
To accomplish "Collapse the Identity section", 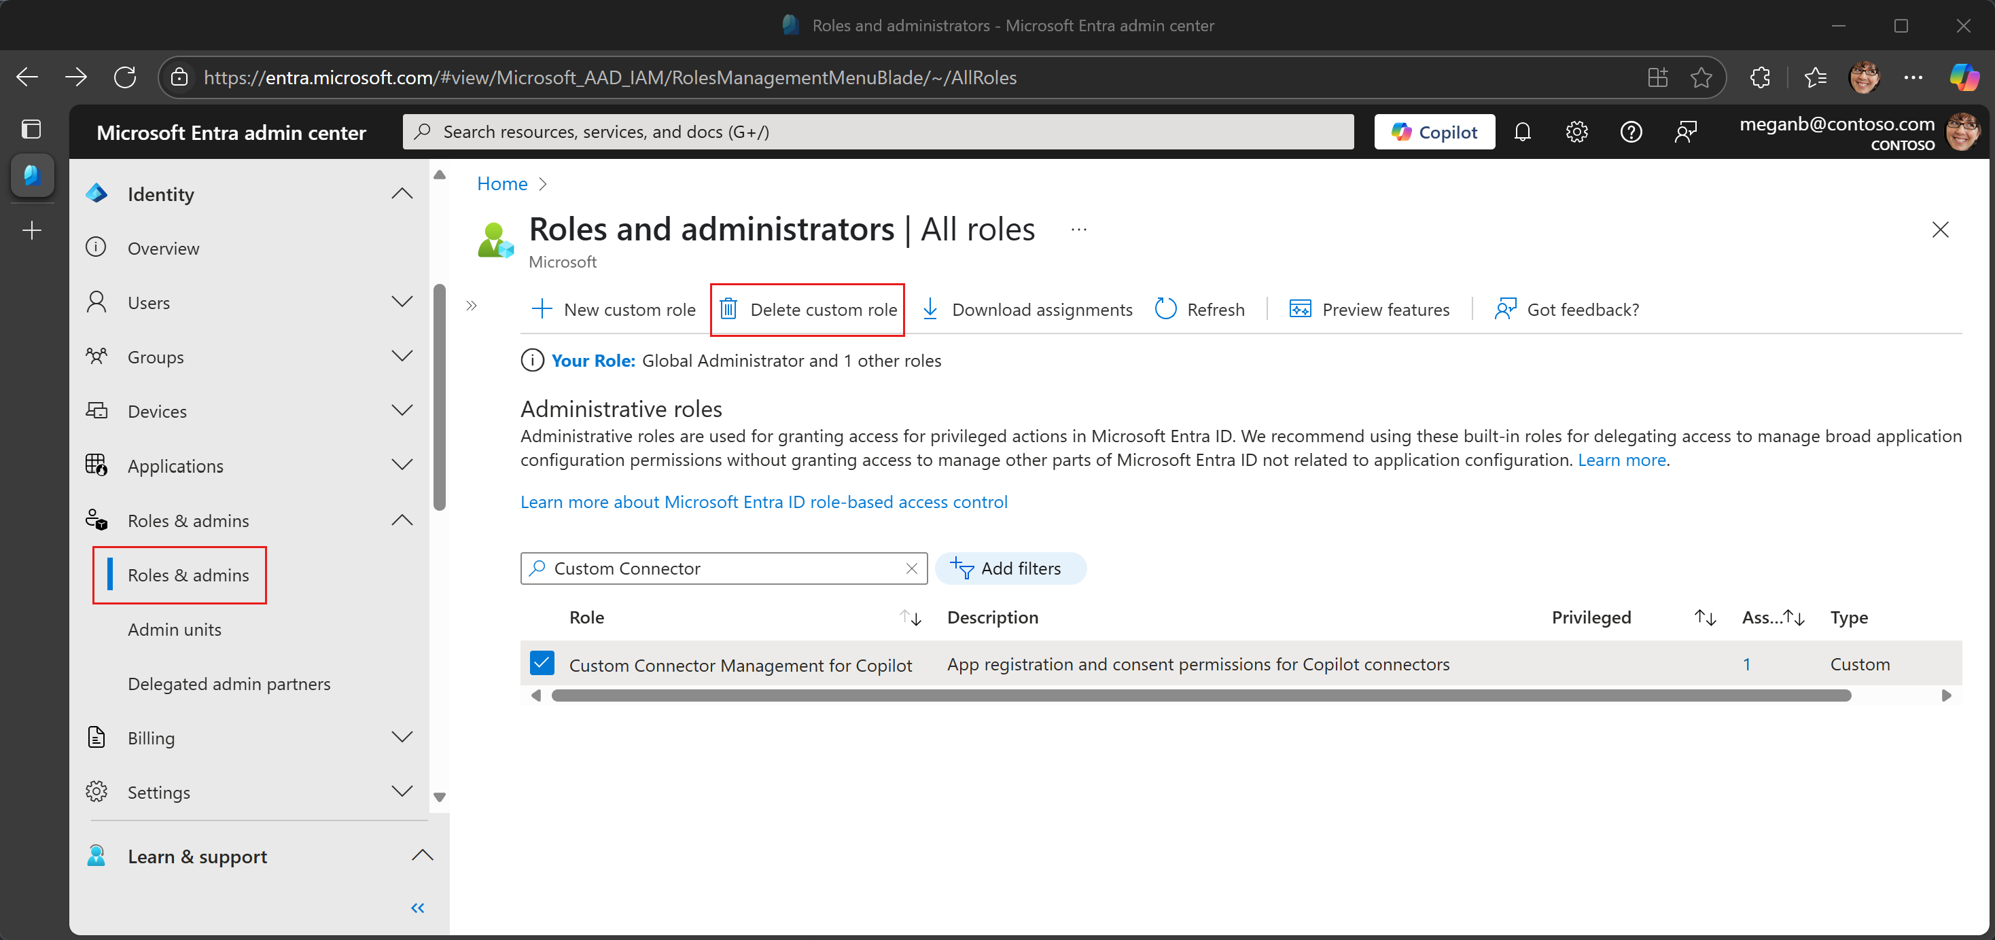I will click(402, 194).
